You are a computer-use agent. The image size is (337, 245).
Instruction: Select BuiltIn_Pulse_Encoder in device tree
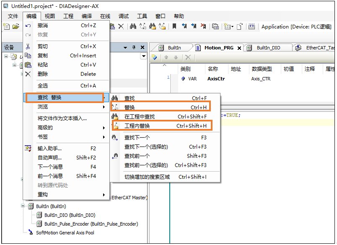click(91, 224)
